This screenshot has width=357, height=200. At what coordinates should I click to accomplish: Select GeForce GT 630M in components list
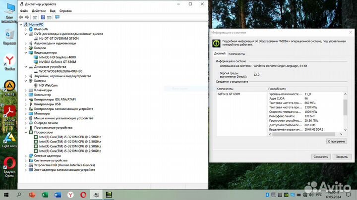coord(229,94)
